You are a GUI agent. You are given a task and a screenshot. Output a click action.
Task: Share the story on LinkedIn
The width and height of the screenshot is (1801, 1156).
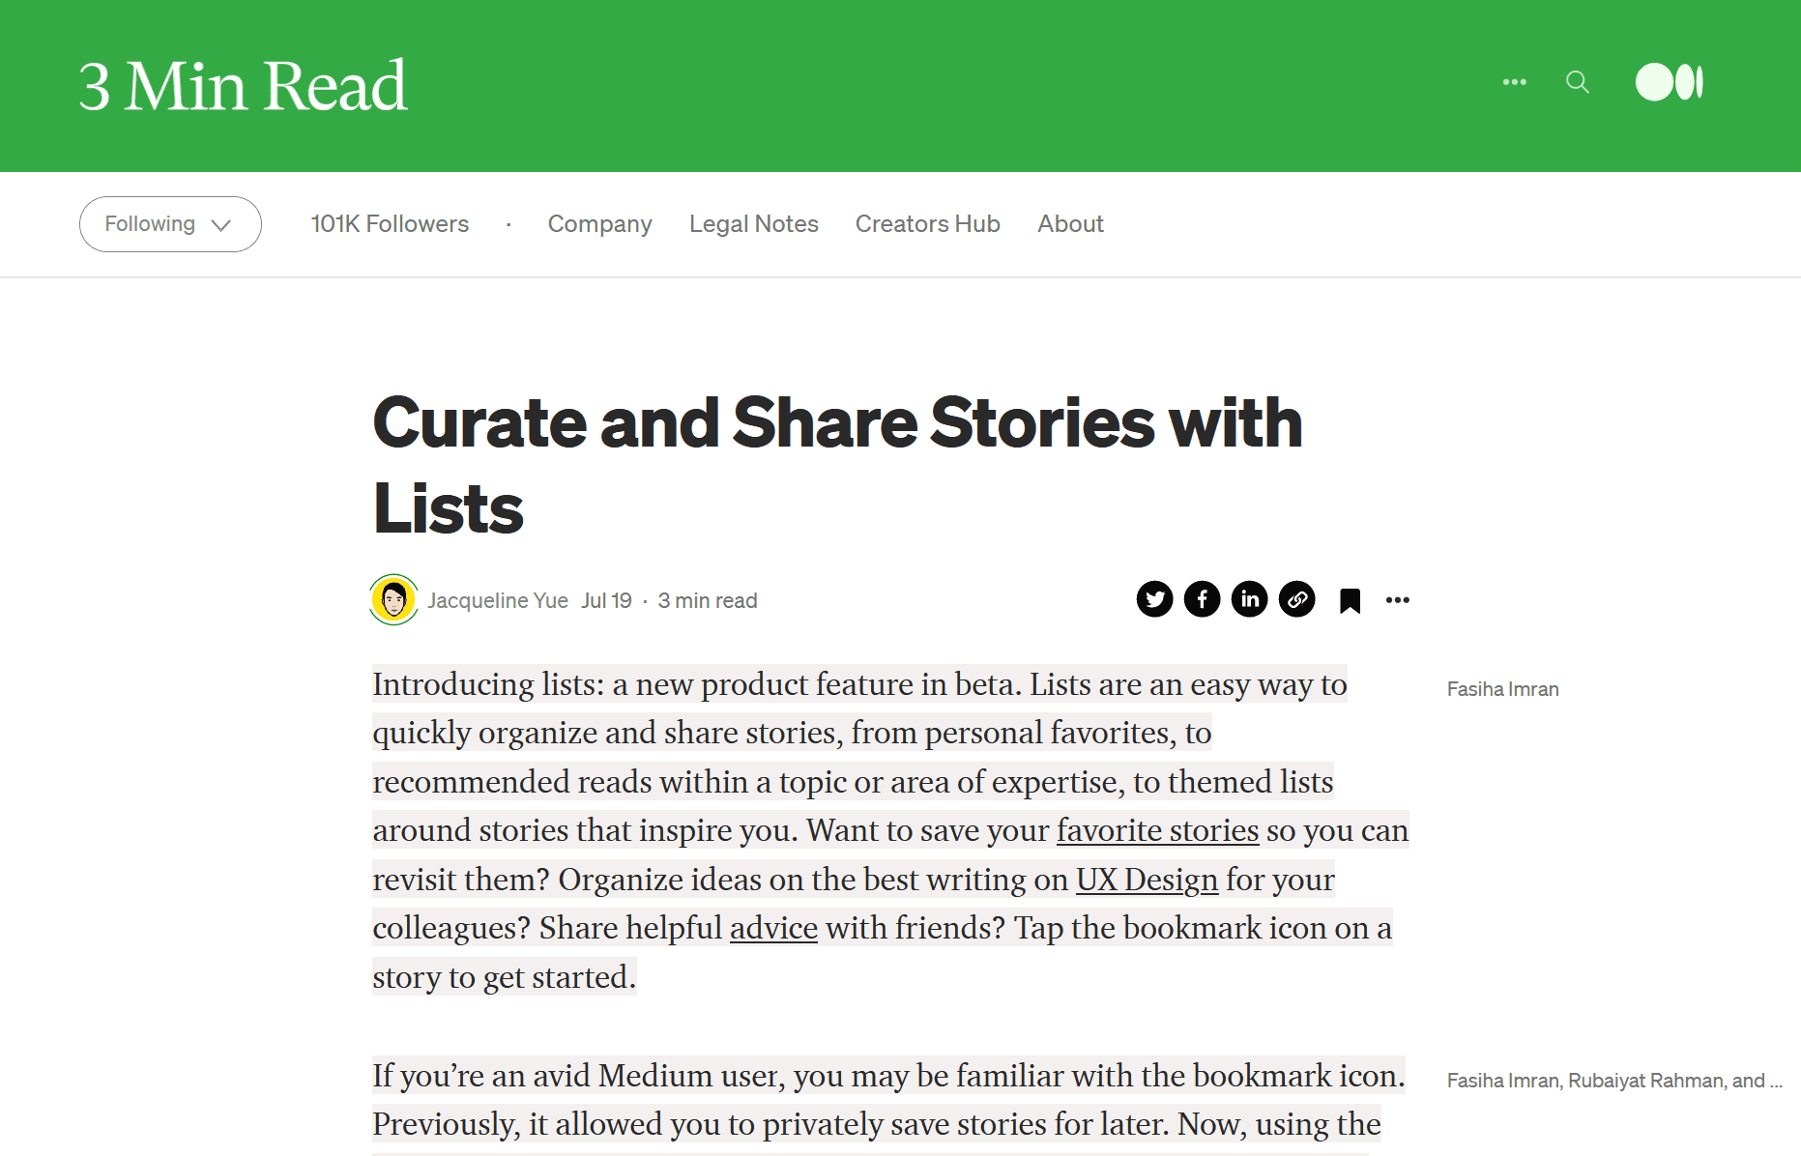click(x=1249, y=599)
